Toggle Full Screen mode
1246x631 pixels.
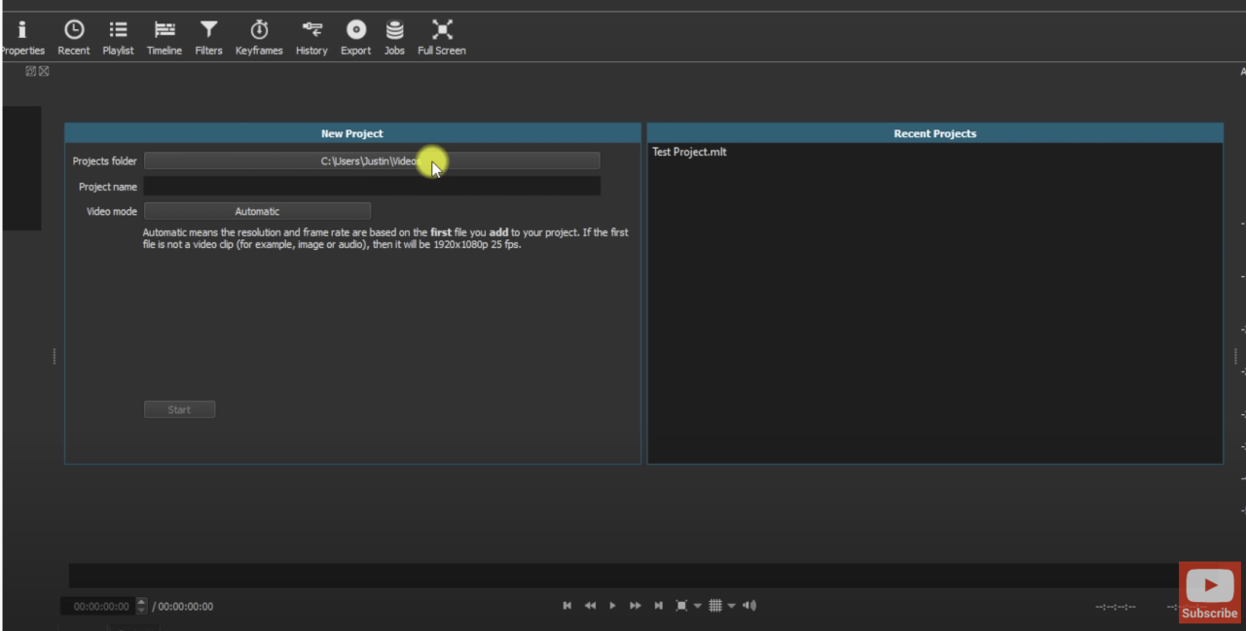click(x=441, y=36)
